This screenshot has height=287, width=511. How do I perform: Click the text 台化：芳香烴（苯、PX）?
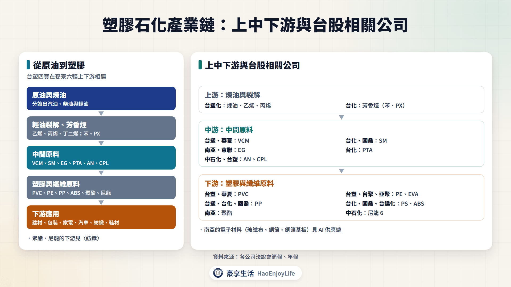click(x=375, y=105)
